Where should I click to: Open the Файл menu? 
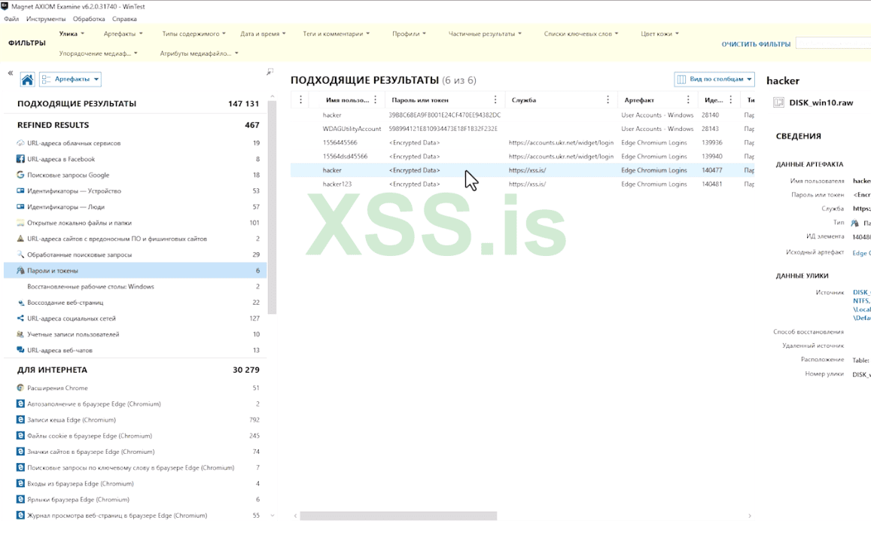click(11, 19)
